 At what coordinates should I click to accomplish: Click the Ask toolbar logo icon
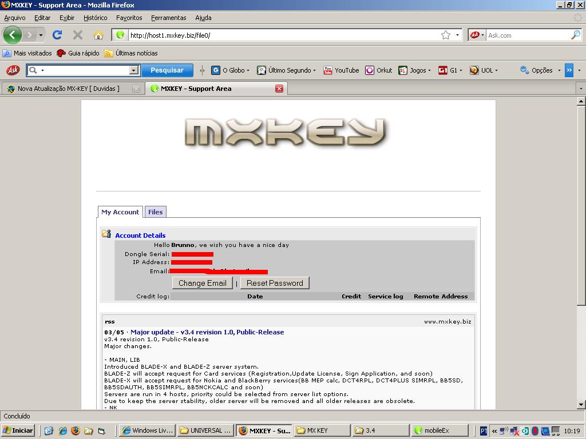click(x=13, y=70)
